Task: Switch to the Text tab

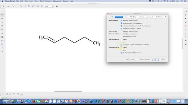Action: 126,17
